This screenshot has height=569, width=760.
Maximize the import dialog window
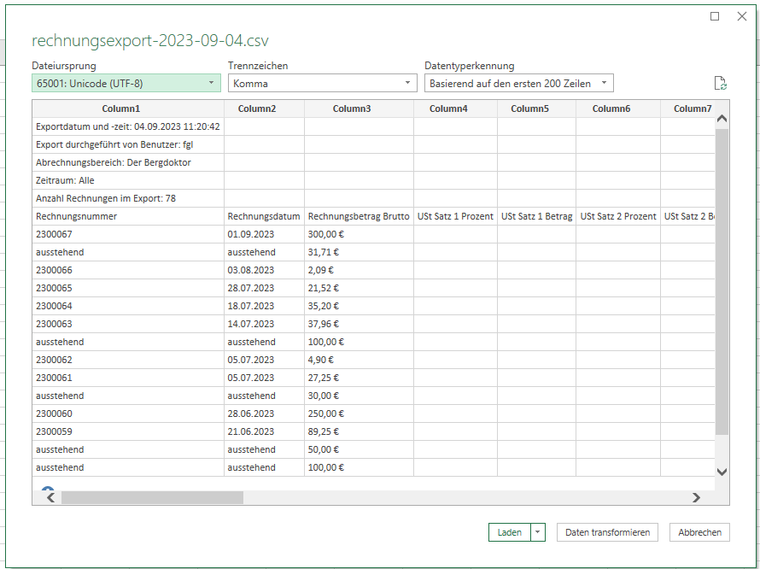pos(715,16)
